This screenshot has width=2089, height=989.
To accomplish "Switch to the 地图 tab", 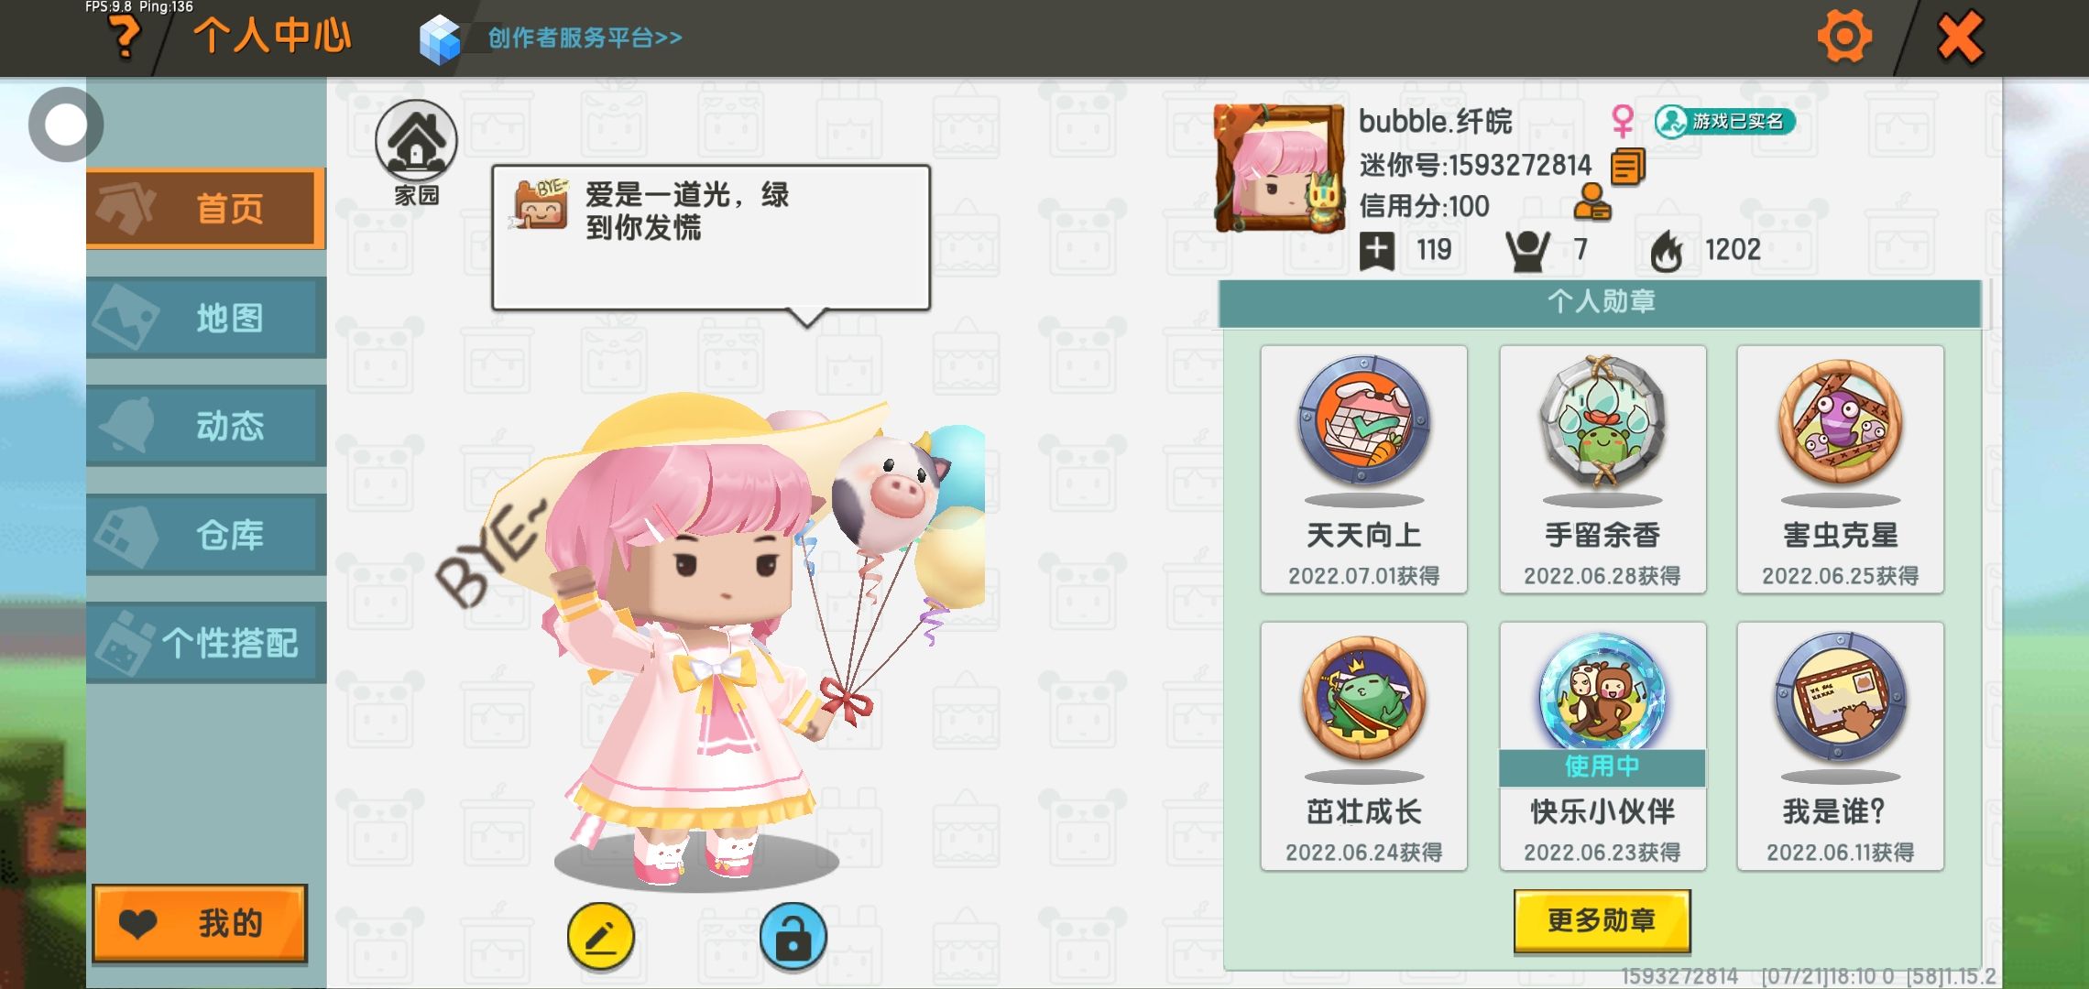I will 205,318.
